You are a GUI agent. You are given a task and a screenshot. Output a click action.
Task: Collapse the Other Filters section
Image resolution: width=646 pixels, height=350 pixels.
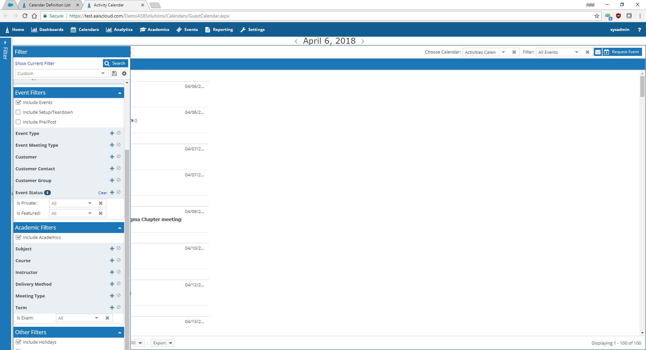point(119,332)
